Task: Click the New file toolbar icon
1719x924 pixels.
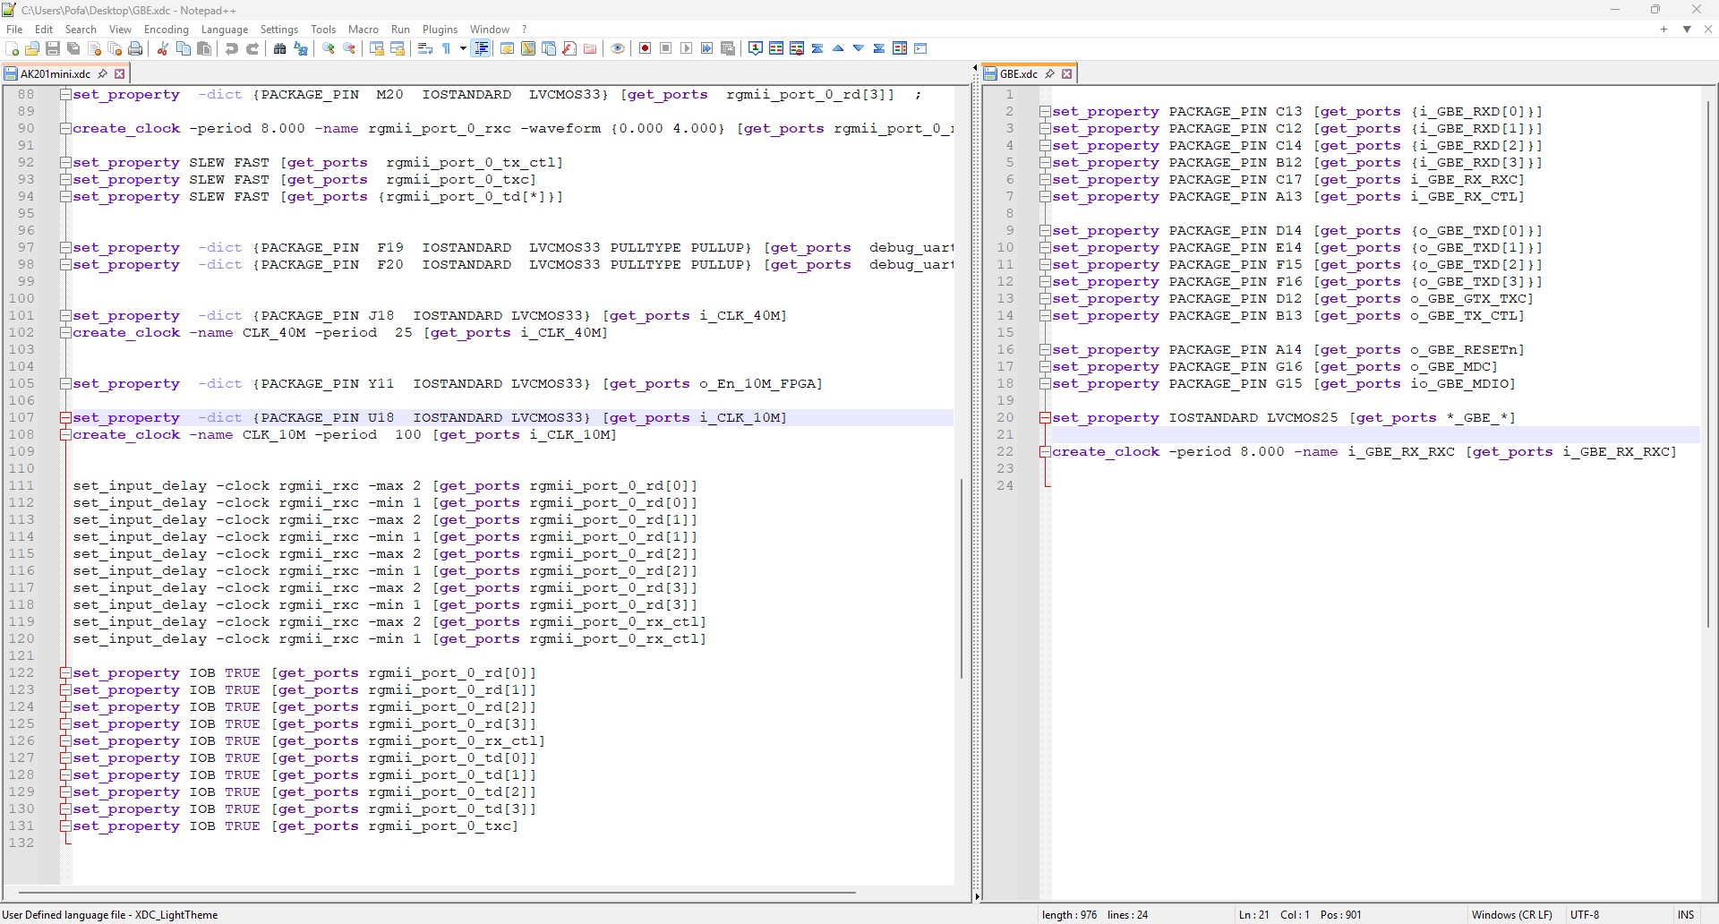Action: click(13, 48)
